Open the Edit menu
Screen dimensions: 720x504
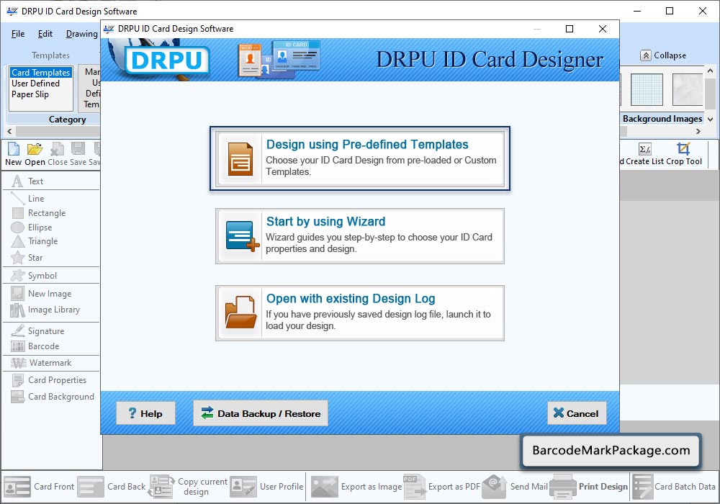click(x=45, y=34)
